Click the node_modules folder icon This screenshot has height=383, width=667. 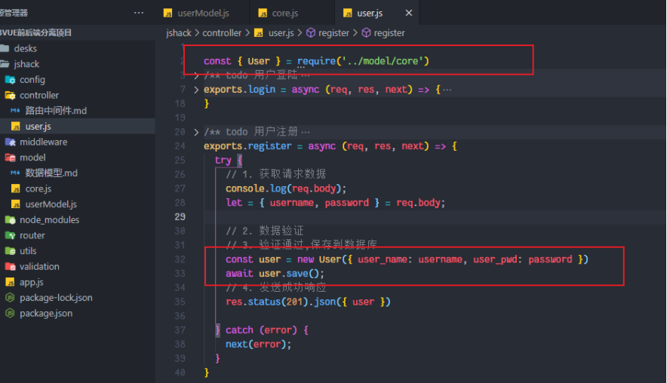pos(10,219)
